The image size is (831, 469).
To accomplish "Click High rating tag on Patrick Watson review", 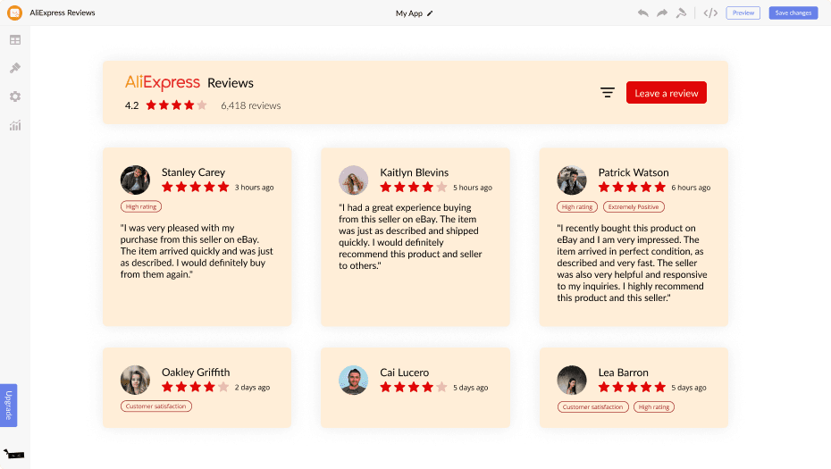I will tap(577, 206).
